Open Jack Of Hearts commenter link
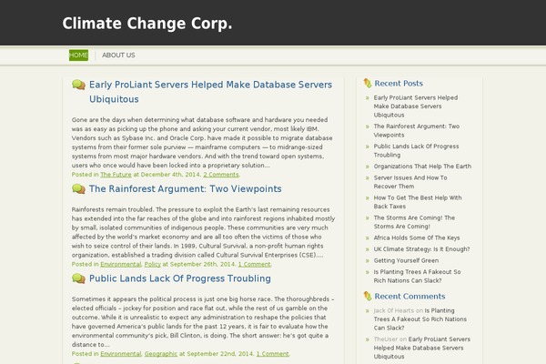 [x=393, y=310]
